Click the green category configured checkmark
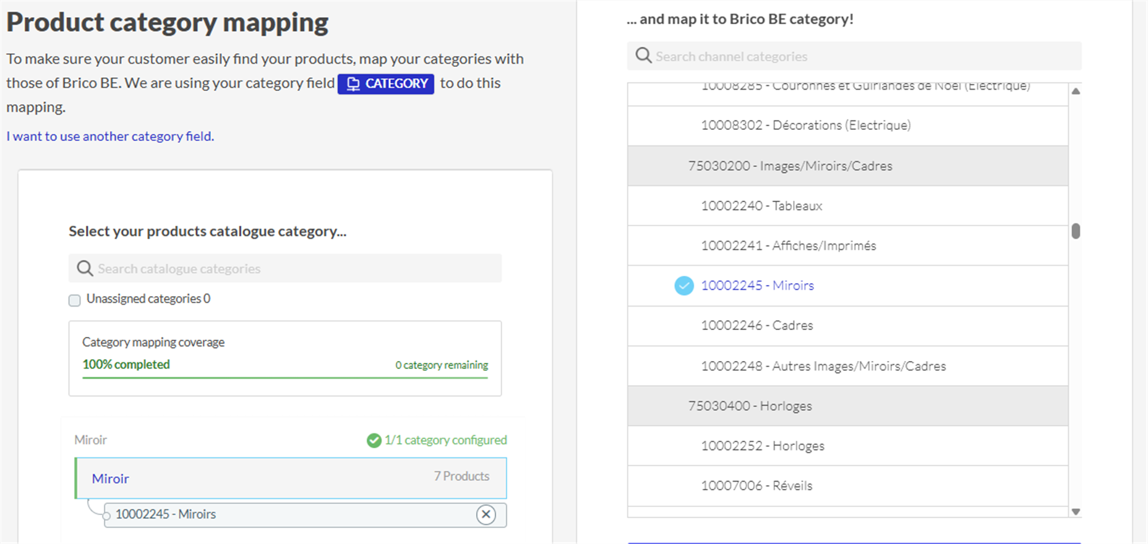The image size is (1148, 544). [x=374, y=440]
